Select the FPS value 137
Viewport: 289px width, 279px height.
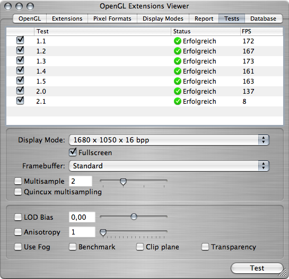[x=248, y=91]
